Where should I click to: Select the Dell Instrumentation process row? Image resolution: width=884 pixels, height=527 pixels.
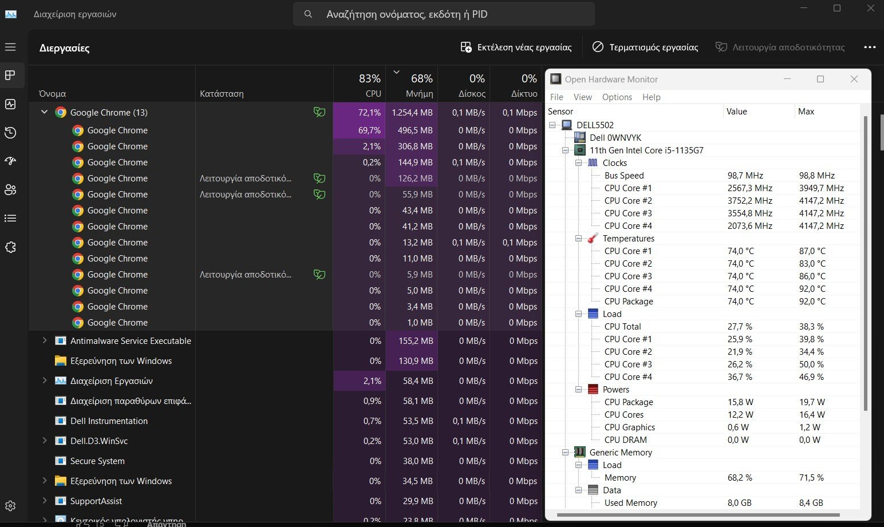click(x=285, y=421)
